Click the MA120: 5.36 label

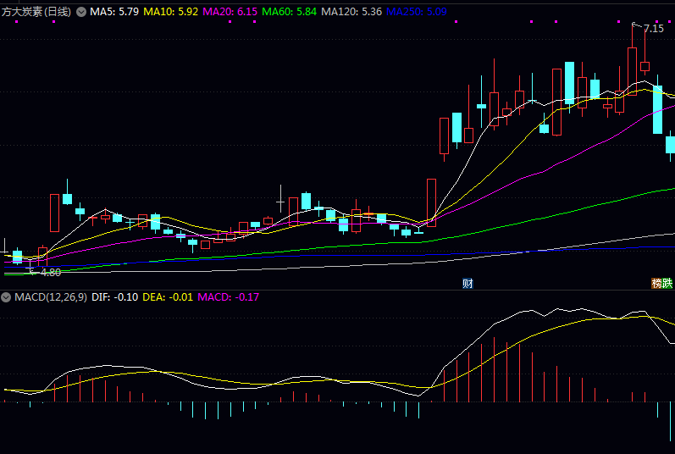tap(351, 12)
